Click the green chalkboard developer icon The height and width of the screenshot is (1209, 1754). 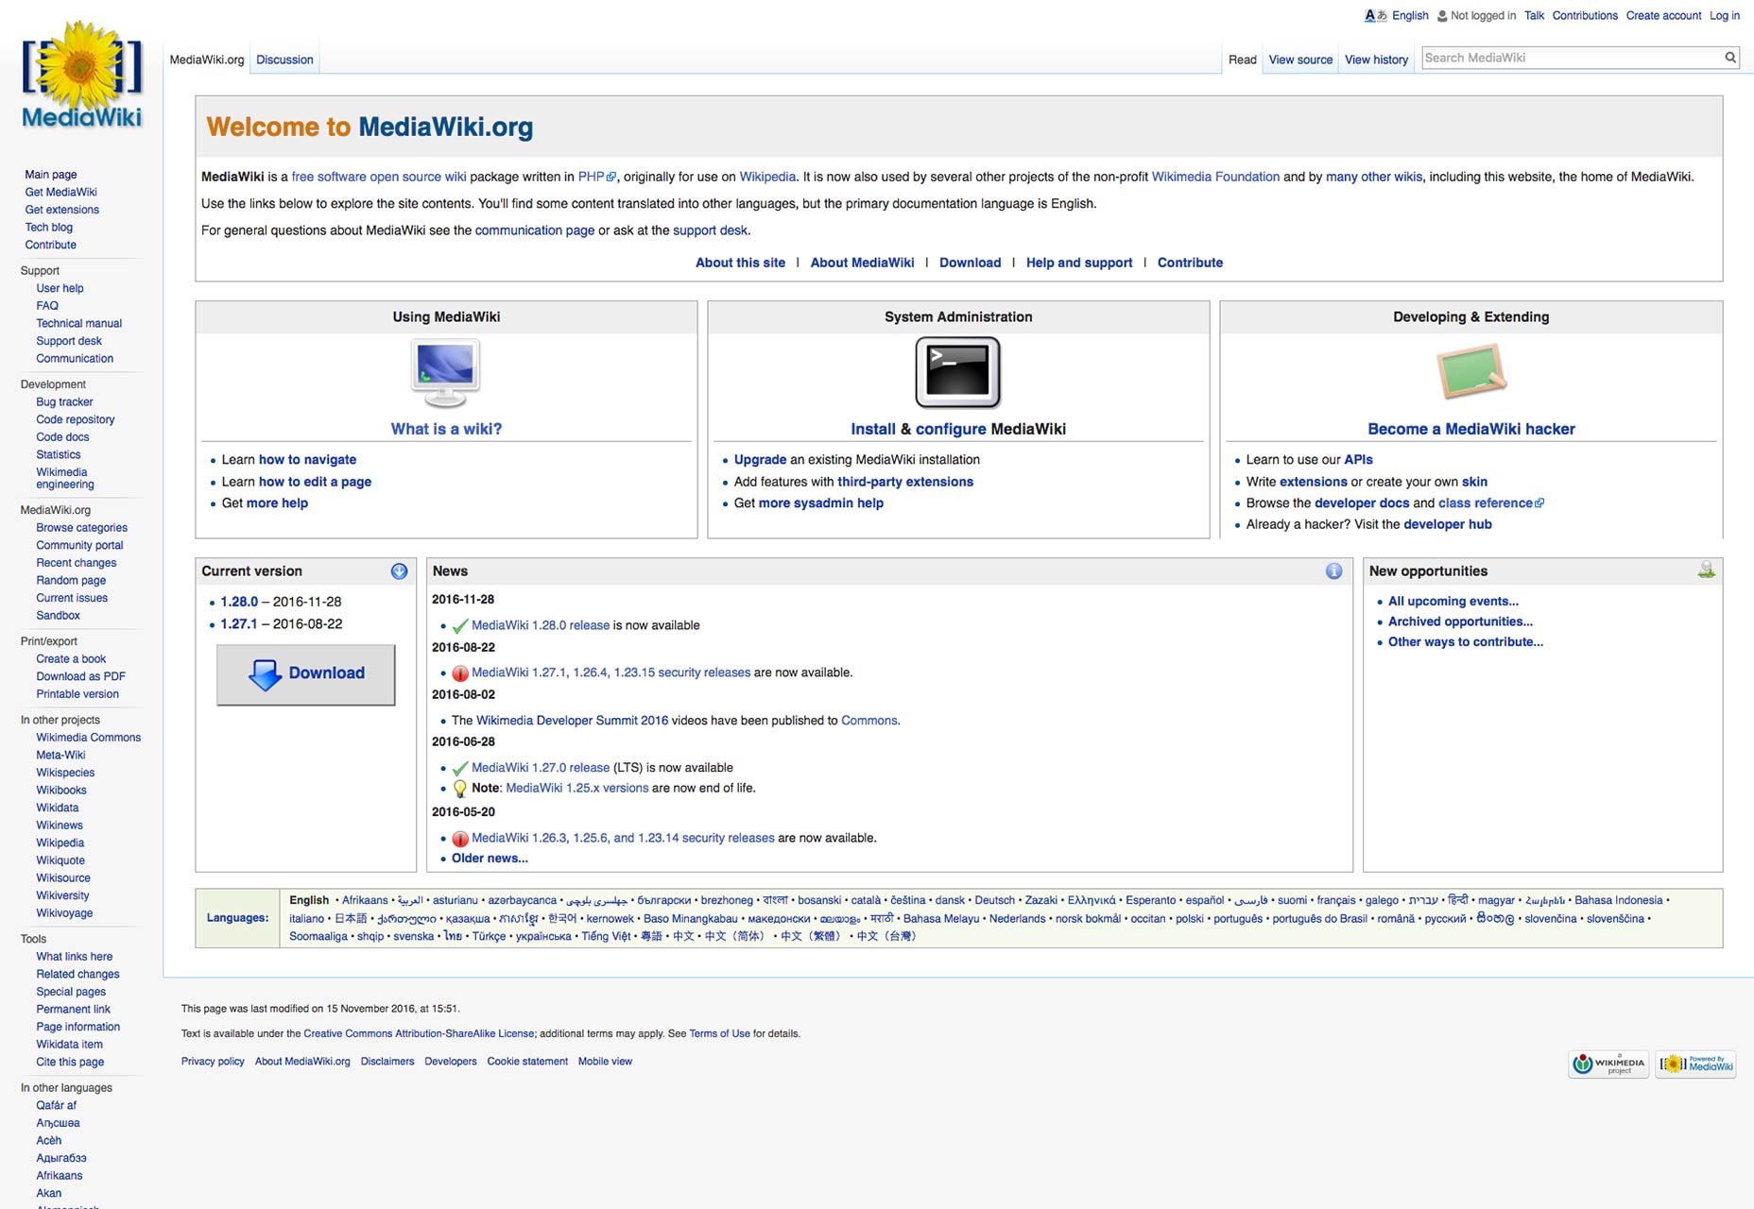(x=1470, y=372)
